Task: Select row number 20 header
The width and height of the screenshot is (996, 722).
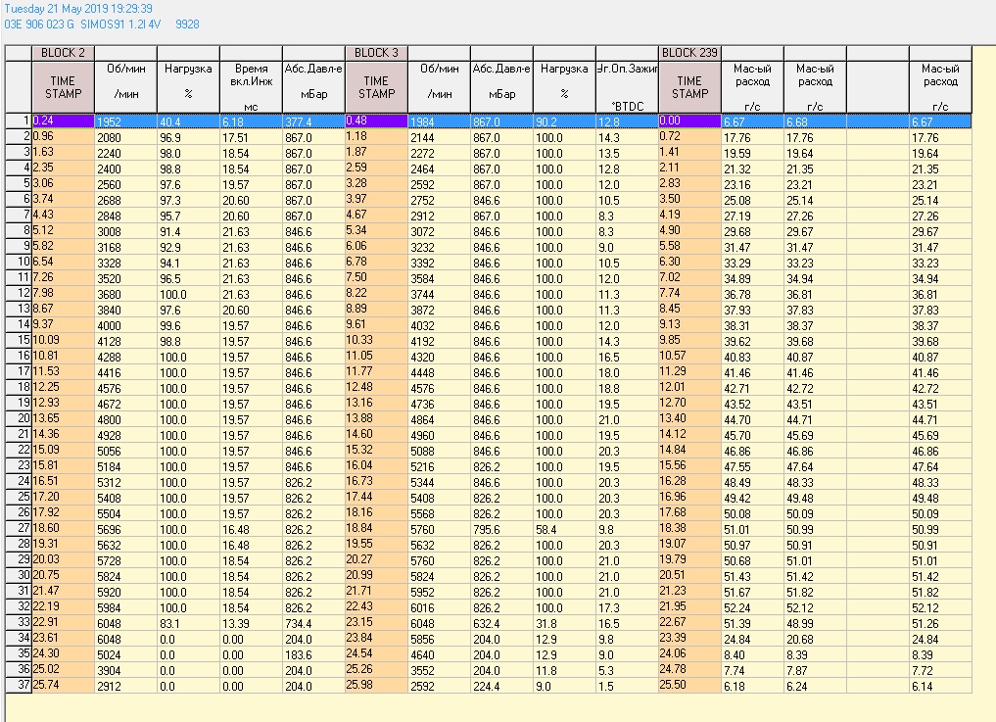Action: pos(19,420)
